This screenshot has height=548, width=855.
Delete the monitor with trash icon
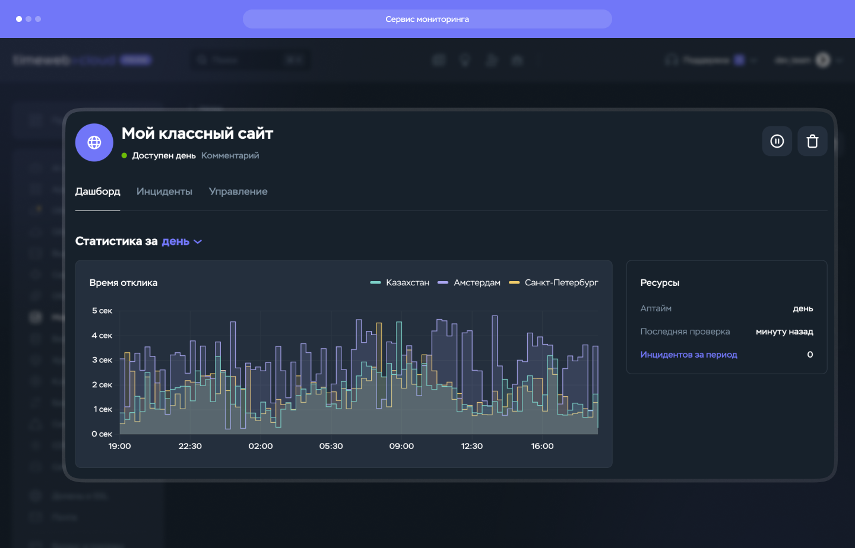click(812, 141)
